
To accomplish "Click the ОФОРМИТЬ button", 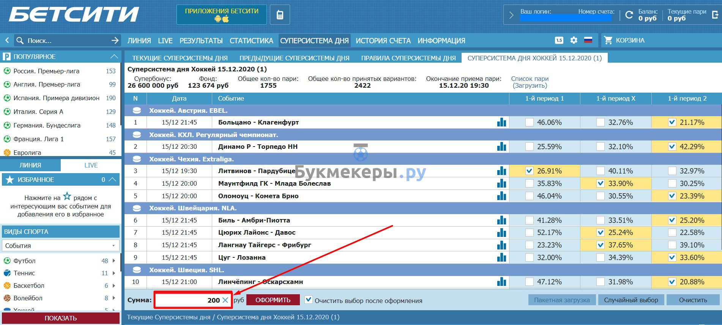I will (273, 300).
